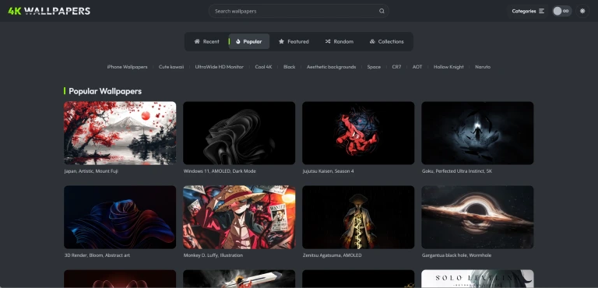Open the AOT tag

tap(417, 67)
